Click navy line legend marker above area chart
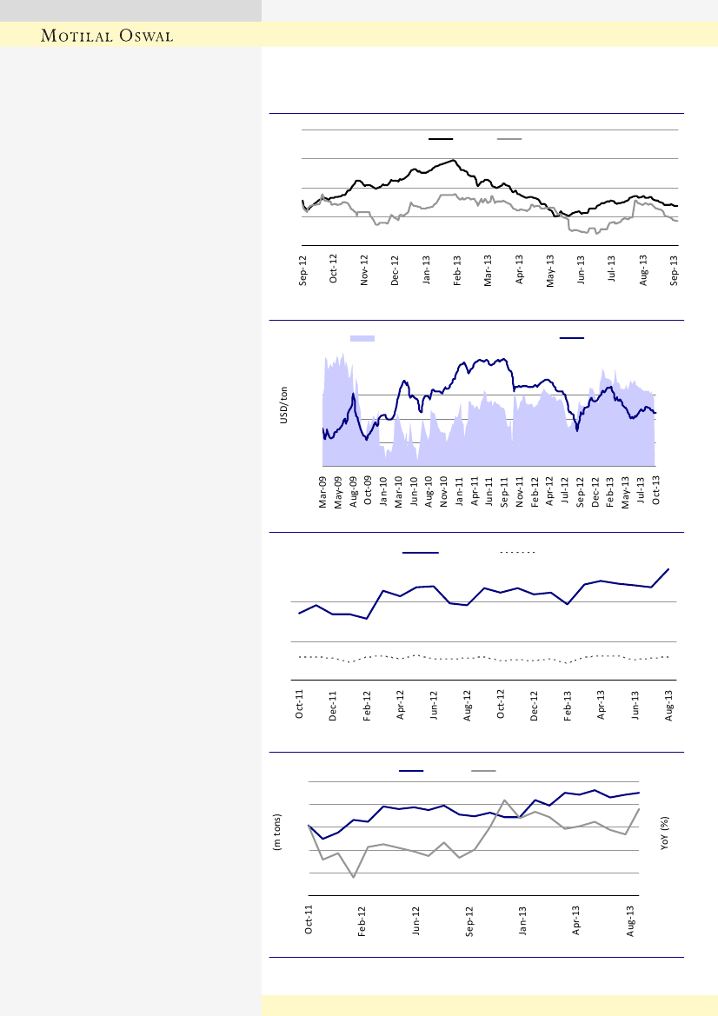 [x=572, y=337]
